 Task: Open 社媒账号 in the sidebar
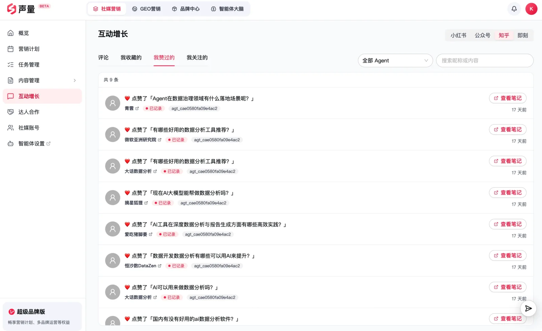point(42,128)
